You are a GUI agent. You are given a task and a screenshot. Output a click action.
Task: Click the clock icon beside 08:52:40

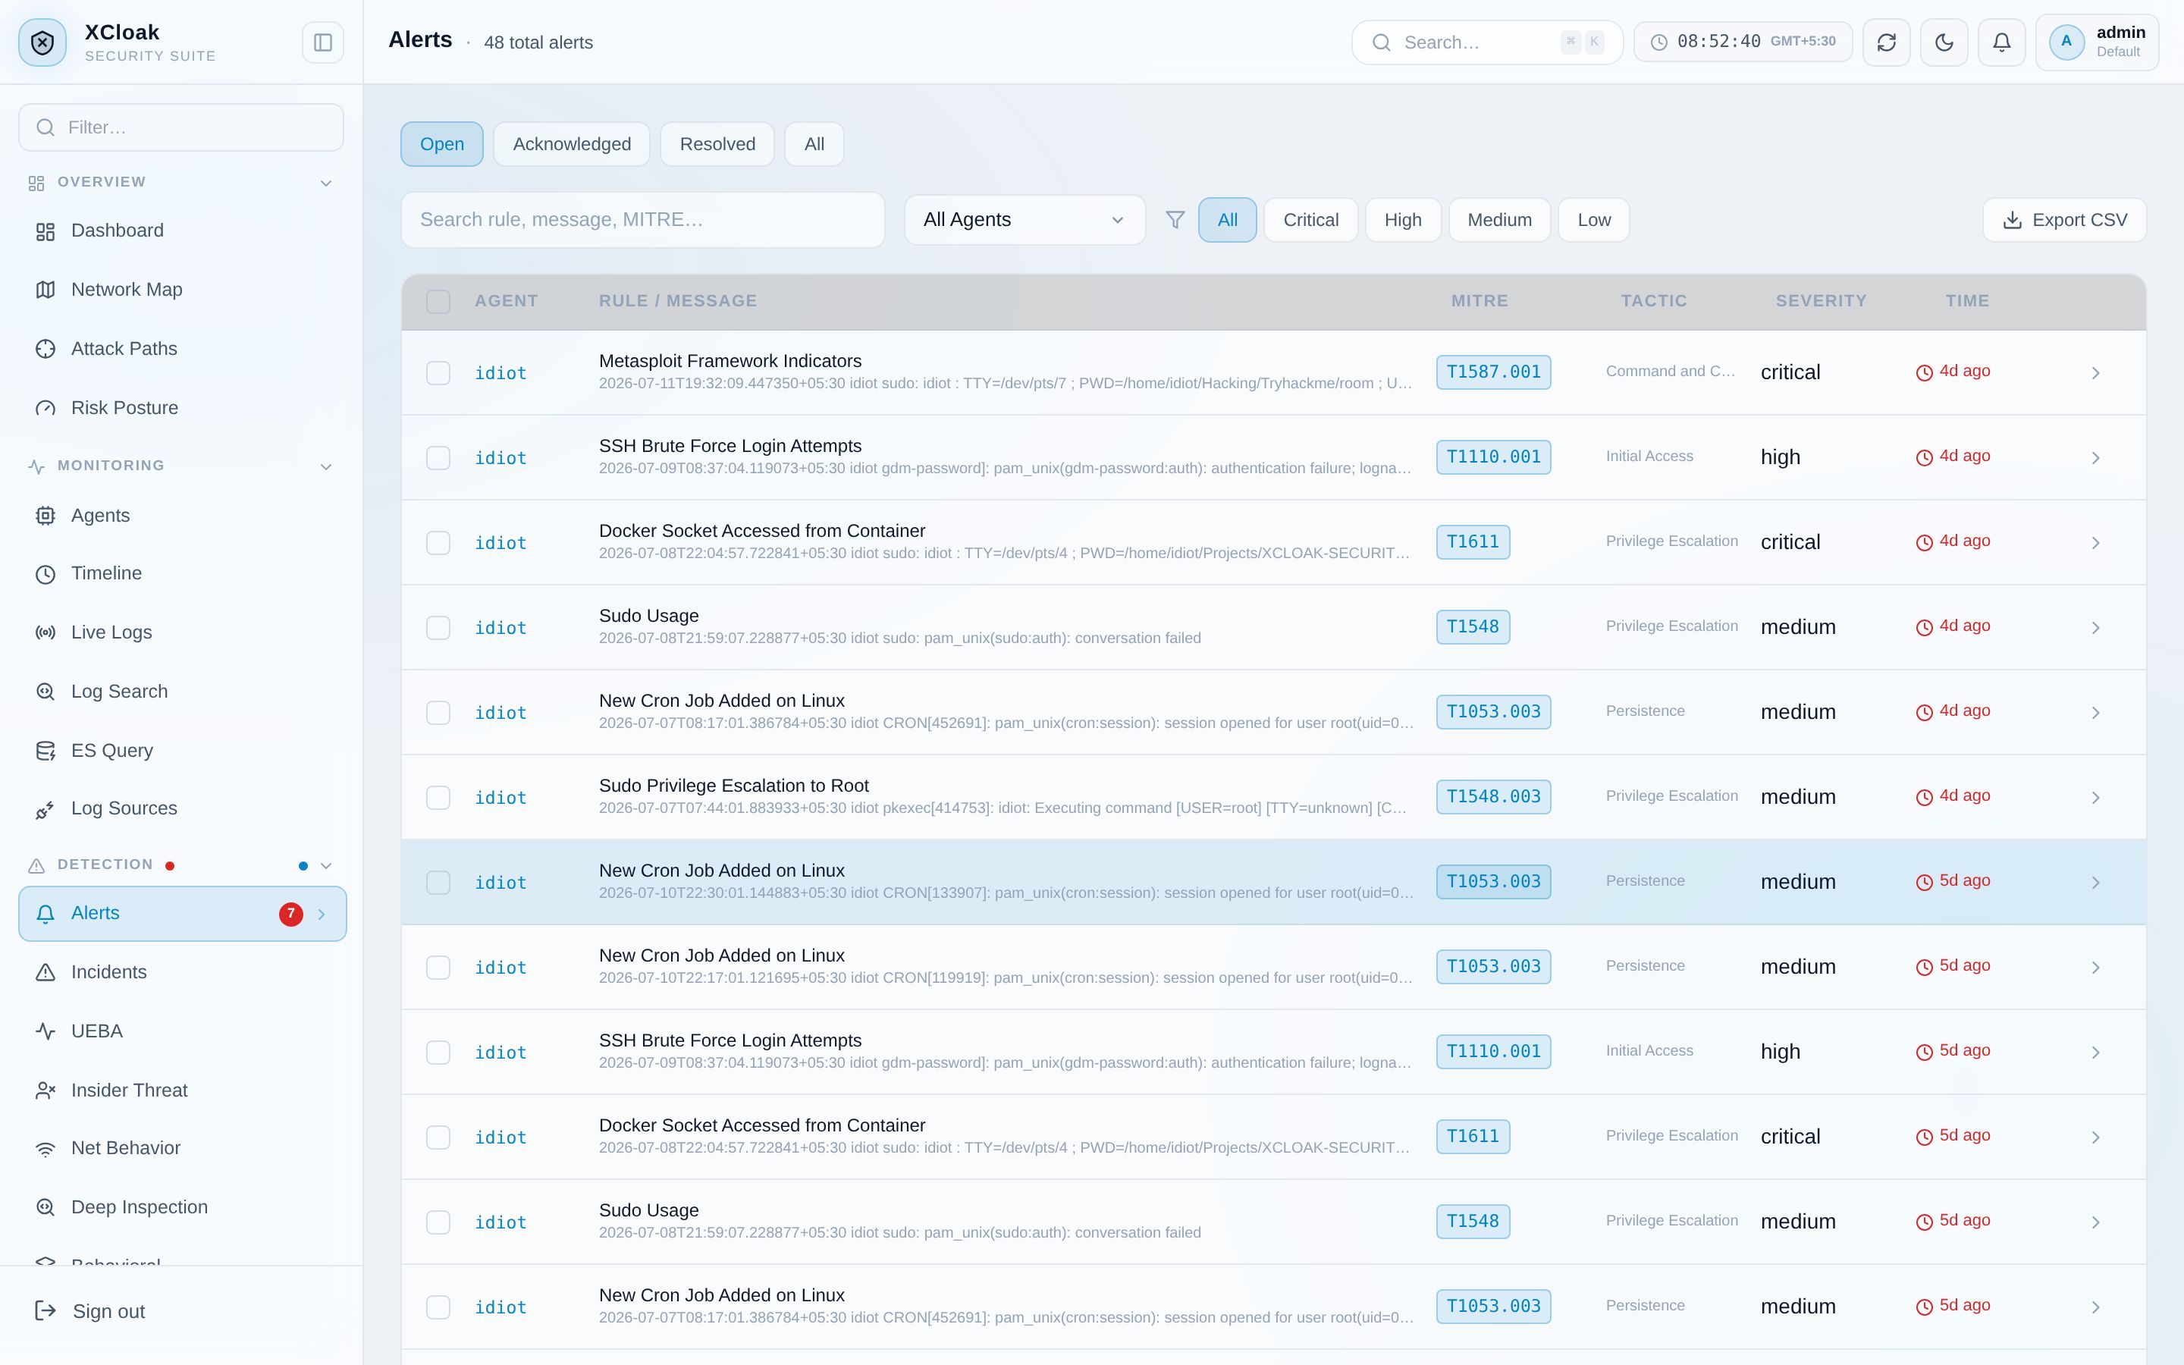(x=1658, y=42)
